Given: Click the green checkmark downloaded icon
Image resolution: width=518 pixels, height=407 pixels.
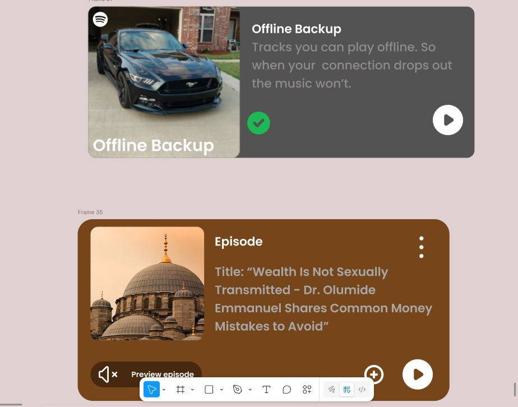Looking at the screenshot, I should [258, 123].
